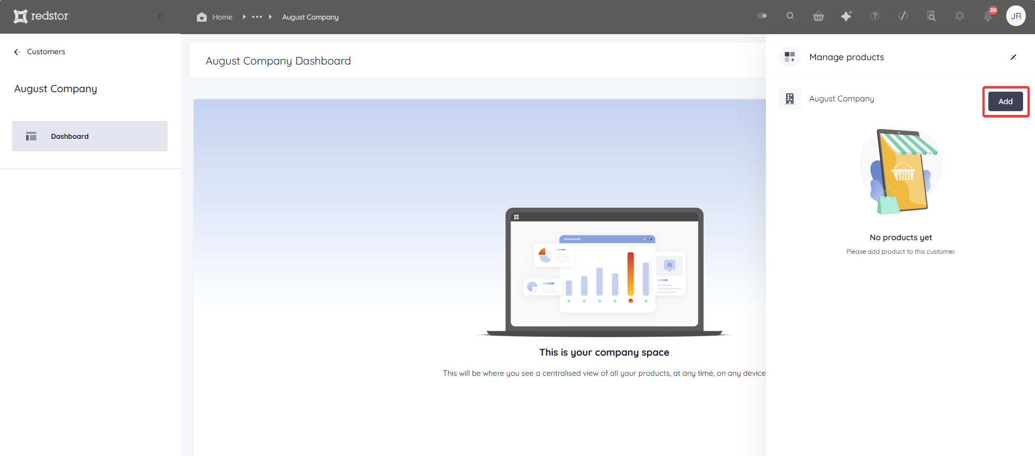Open the search magnifier icon
Screen dimensions: 1035x456
coord(790,16)
